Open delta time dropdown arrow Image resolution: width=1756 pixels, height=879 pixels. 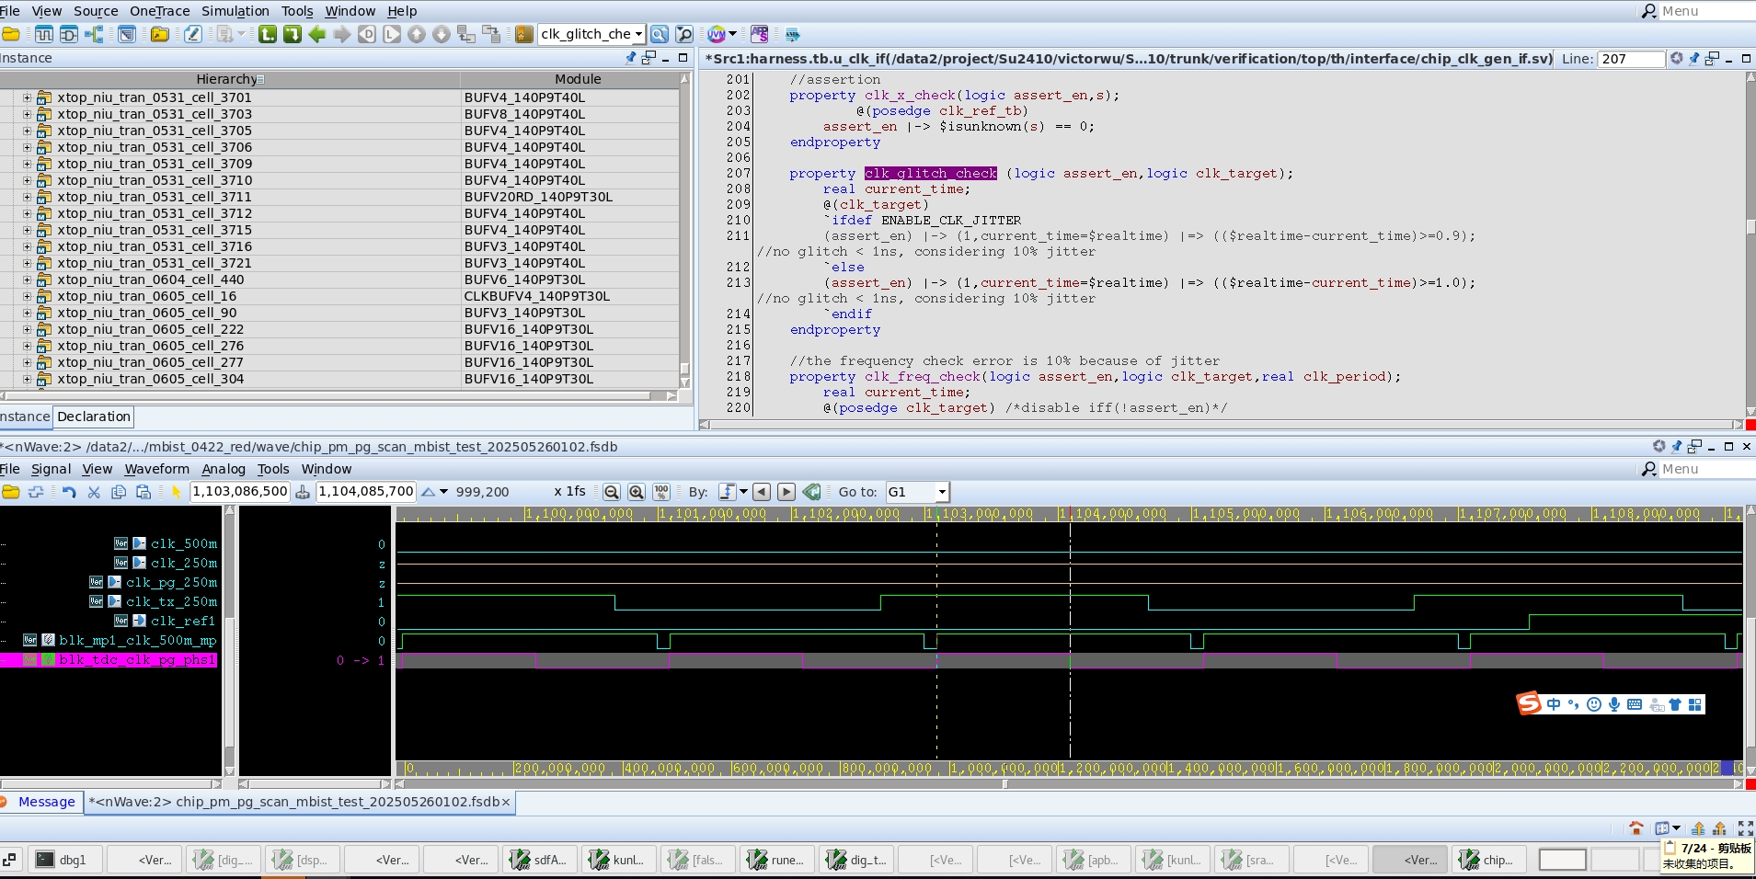pos(443,492)
